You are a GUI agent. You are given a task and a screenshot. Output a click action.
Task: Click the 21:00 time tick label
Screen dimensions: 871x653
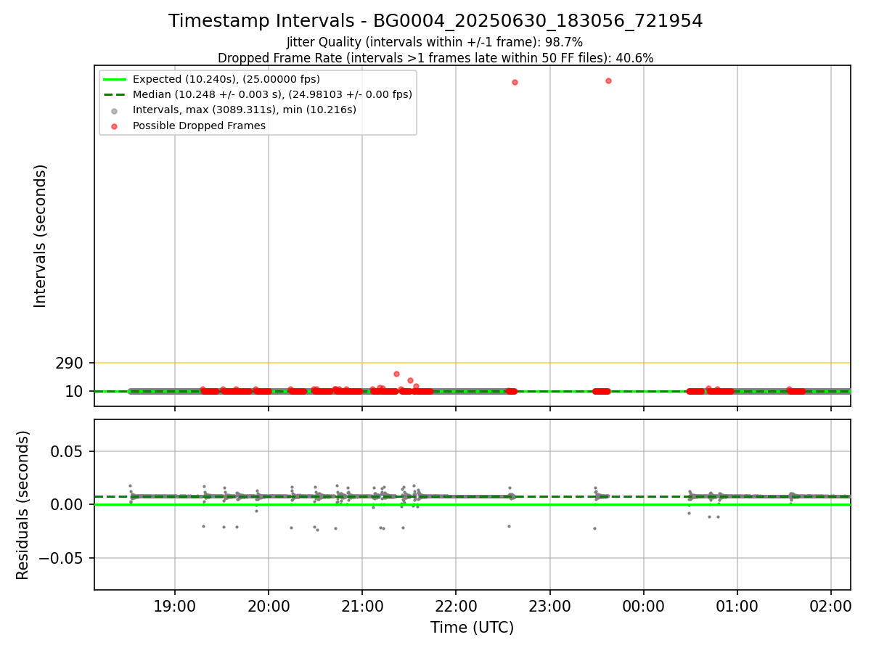tap(362, 605)
